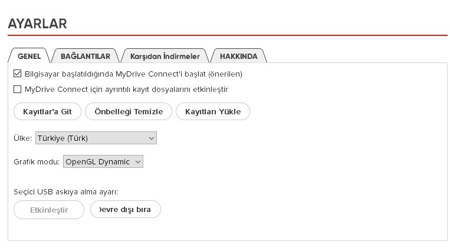Click the greyed Etkinleştir button
The width and height of the screenshot is (450, 248).
49,210
